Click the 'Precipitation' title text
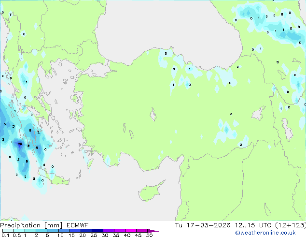306x237 pixels. [x=20, y=225]
